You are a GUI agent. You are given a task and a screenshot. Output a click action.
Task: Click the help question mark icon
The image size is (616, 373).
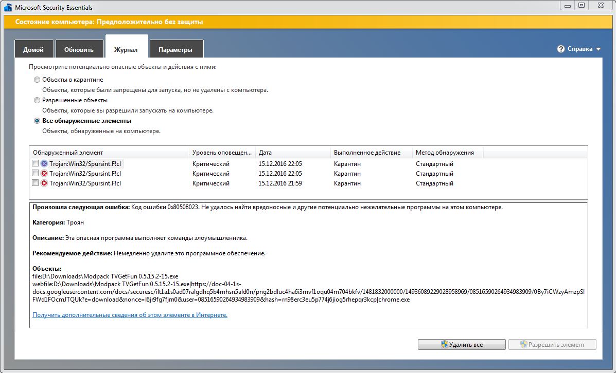tap(560, 49)
